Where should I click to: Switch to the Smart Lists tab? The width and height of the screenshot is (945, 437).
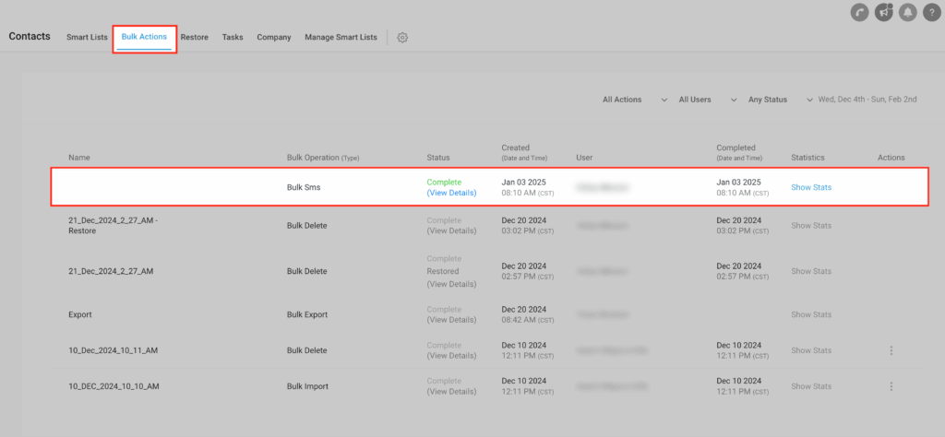[87, 38]
